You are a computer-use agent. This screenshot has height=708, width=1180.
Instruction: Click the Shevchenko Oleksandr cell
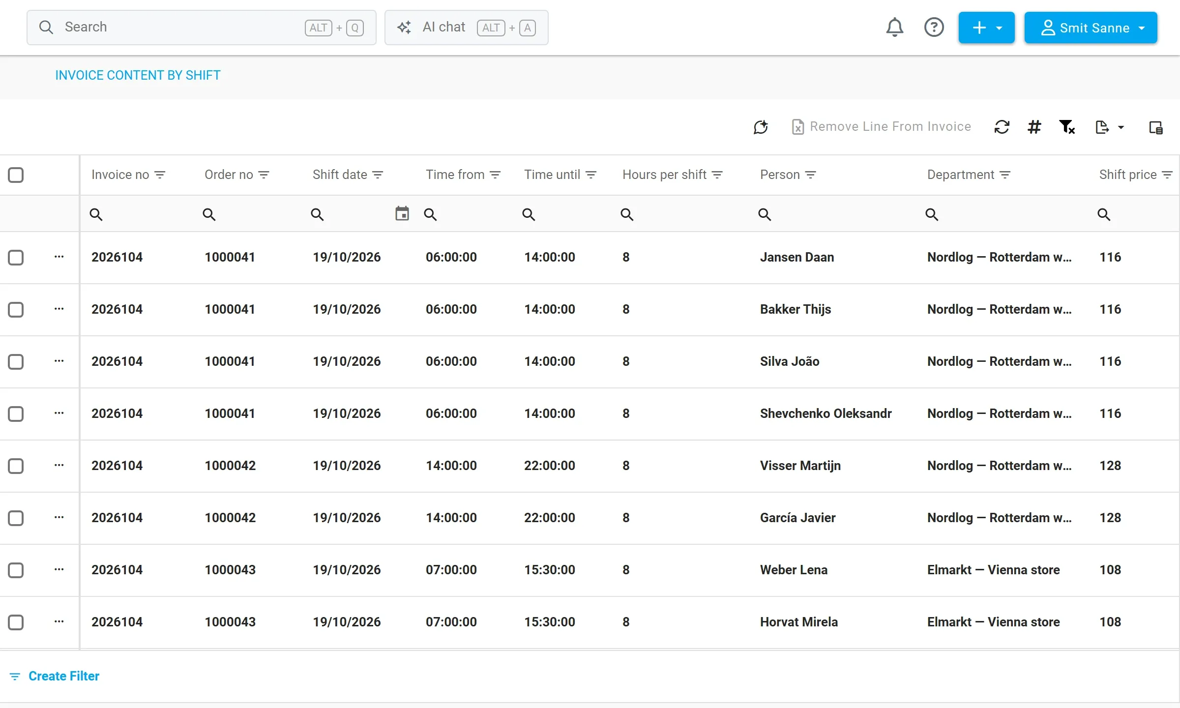(826, 413)
